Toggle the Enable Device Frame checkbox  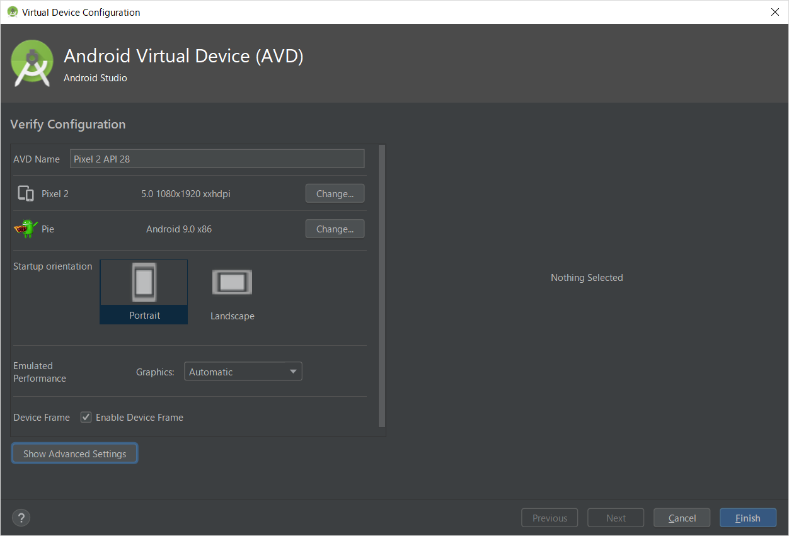(x=86, y=417)
